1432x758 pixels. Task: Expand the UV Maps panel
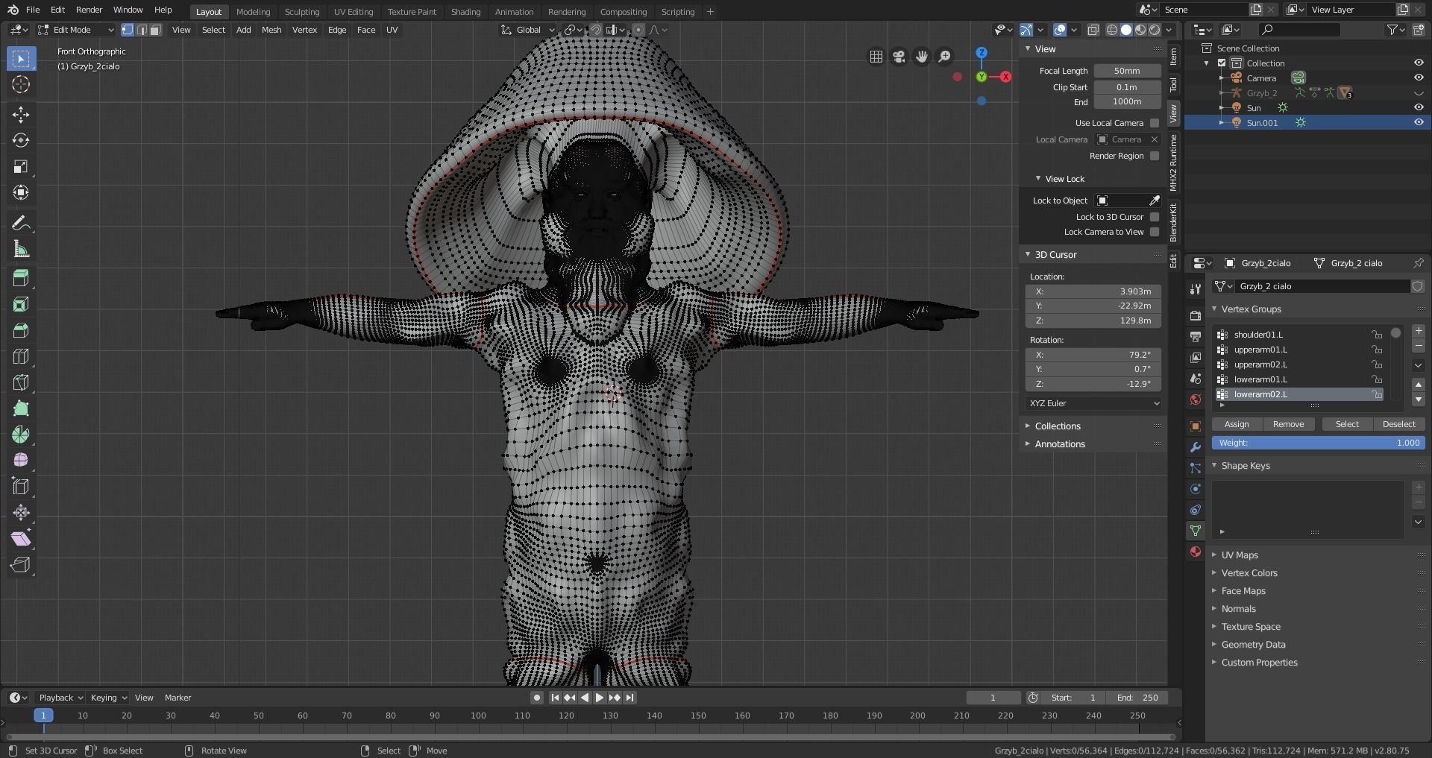click(1240, 555)
